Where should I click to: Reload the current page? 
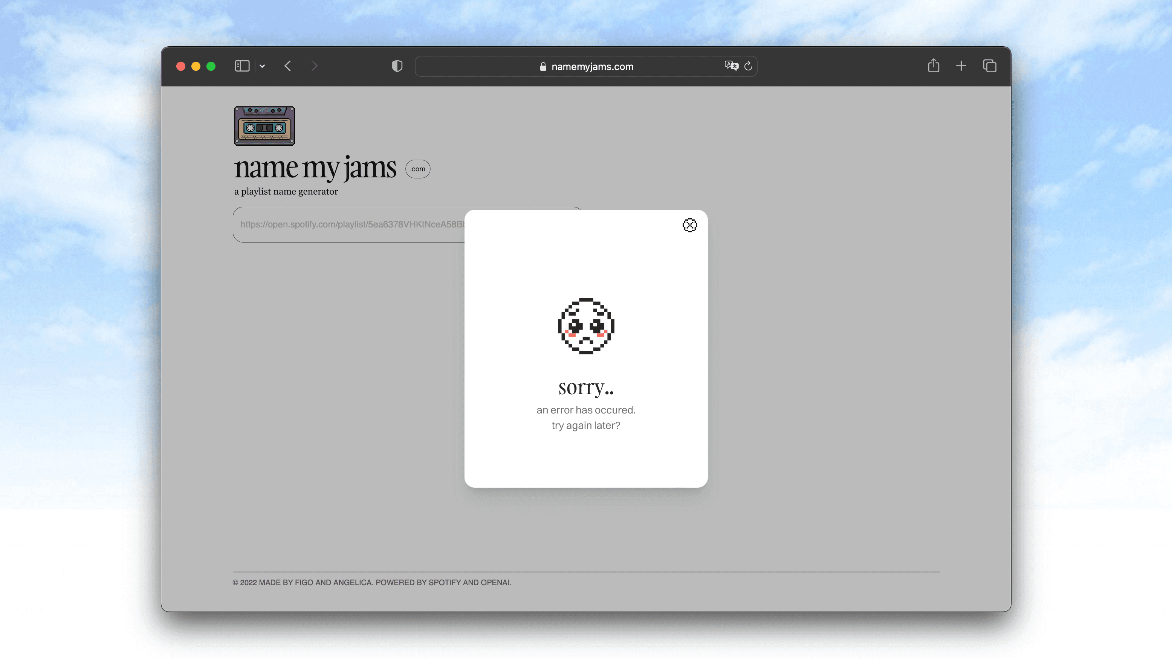(748, 66)
